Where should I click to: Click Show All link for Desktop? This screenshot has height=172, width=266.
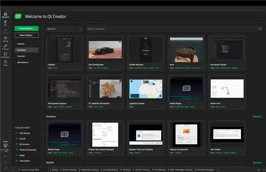[x=257, y=116]
